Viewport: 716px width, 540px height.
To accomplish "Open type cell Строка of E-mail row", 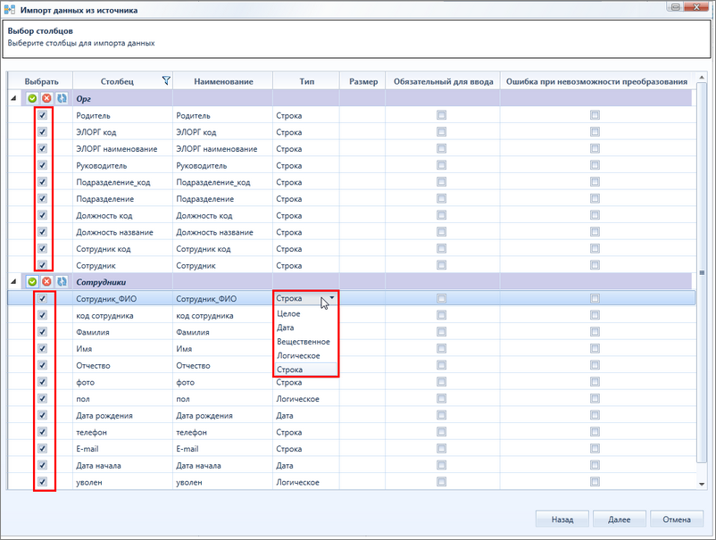I will coord(306,449).
